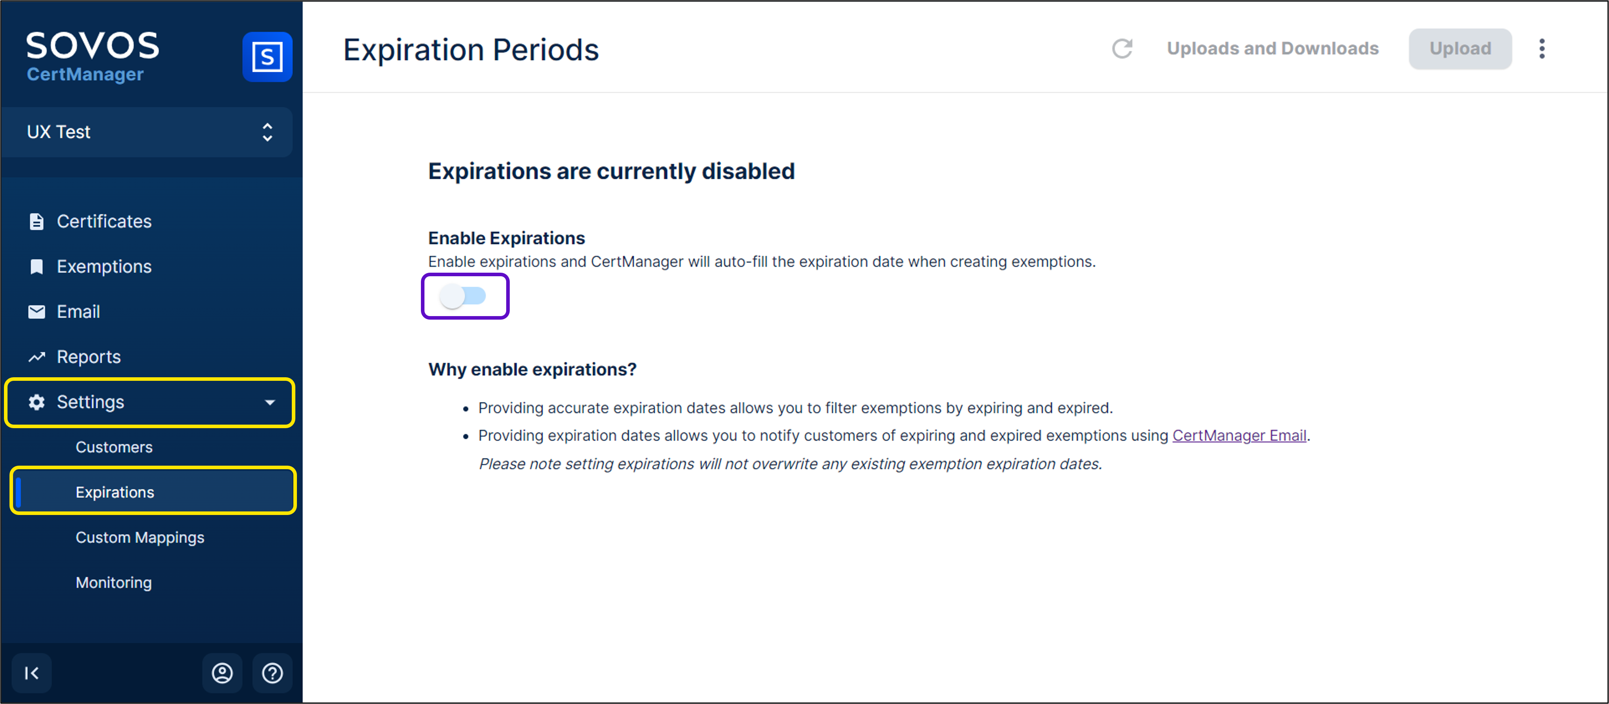Collapse the sidebar with the arrow icon
1609x704 pixels.
[32, 673]
